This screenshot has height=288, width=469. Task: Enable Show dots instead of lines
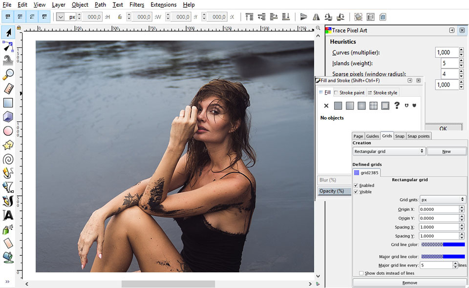[x=362, y=273]
